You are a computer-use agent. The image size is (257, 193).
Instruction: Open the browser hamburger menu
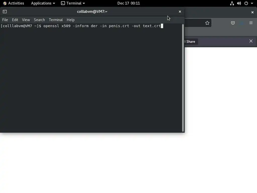point(251,23)
